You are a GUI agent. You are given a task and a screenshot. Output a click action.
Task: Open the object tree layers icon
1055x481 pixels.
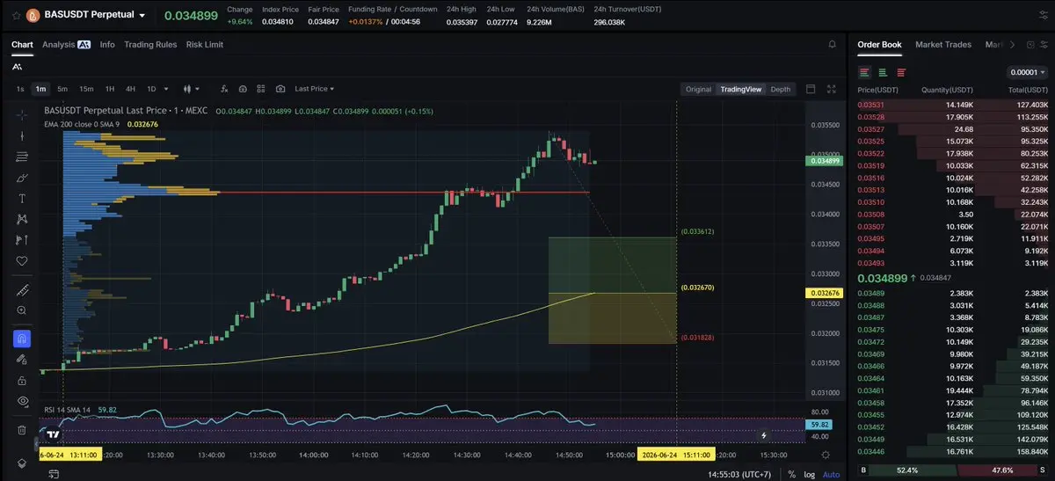tap(22, 463)
